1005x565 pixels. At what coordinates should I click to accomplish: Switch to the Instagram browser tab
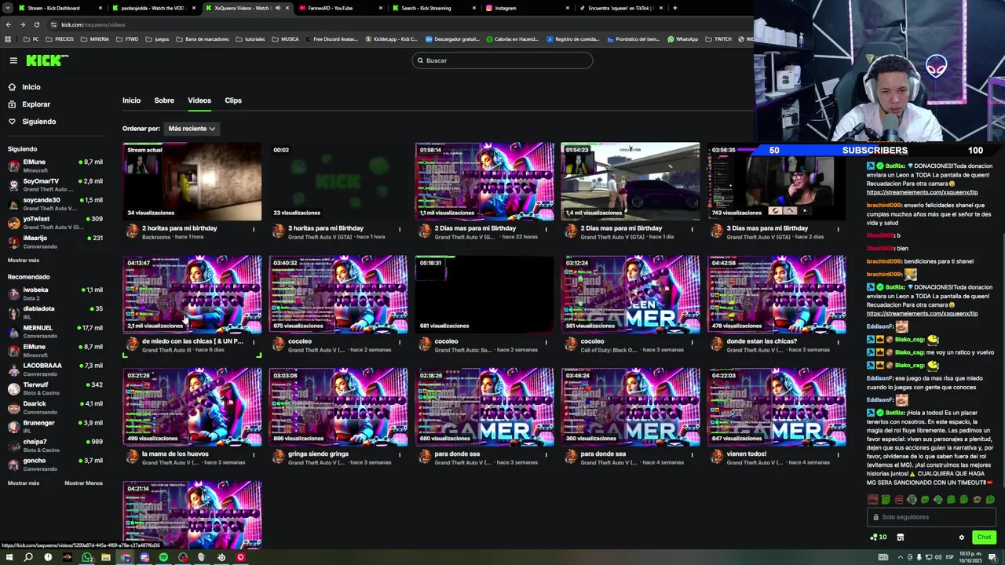[x=528, y=8]
